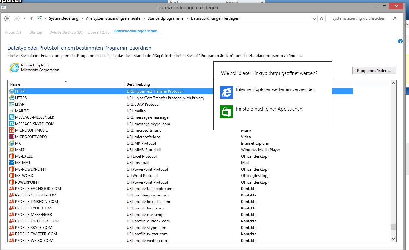The width and height of the screenshot is (409, 250).
Task: Click the search magnifier icon
Action: (x=395, y=18)
